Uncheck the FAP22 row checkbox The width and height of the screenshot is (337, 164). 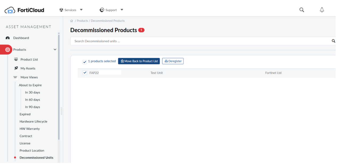click(85, 73)
